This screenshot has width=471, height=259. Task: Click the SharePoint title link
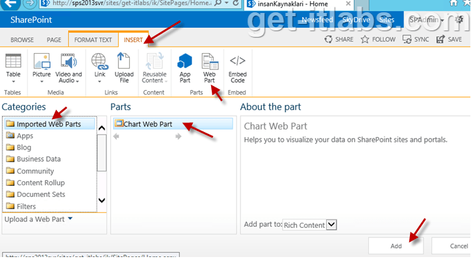(x=31, y=20)
